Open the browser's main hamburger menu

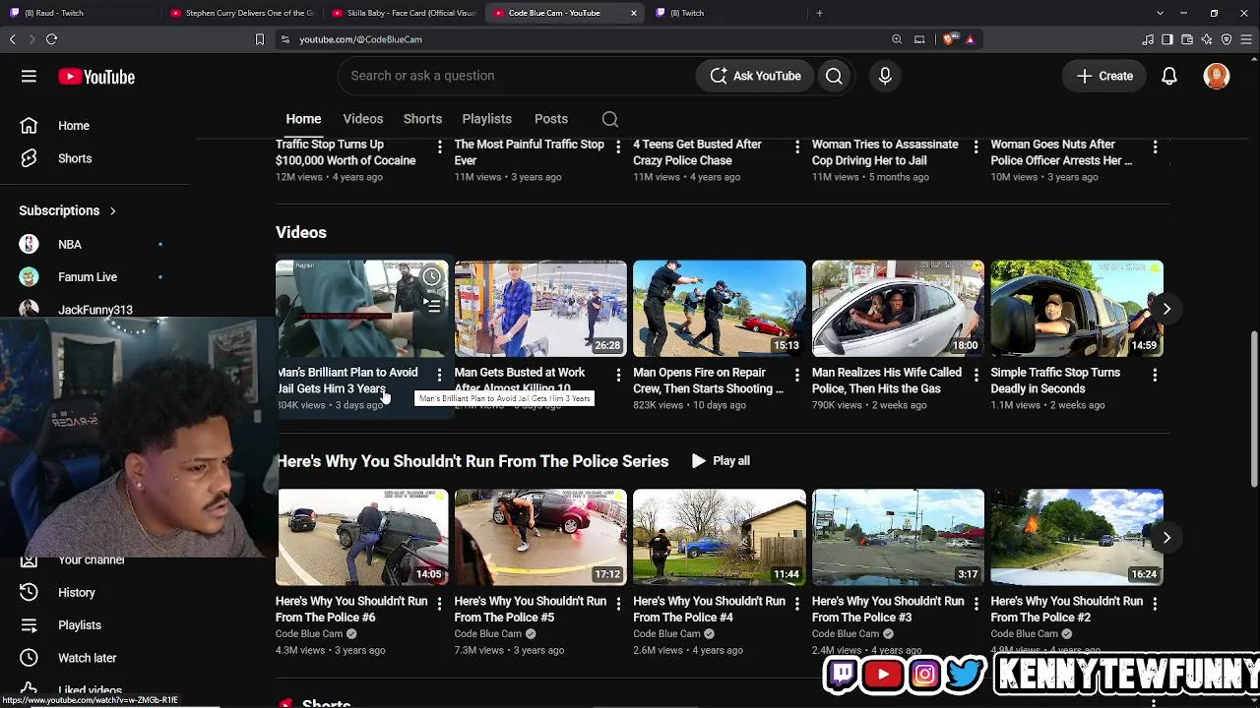click(1246, 39)
